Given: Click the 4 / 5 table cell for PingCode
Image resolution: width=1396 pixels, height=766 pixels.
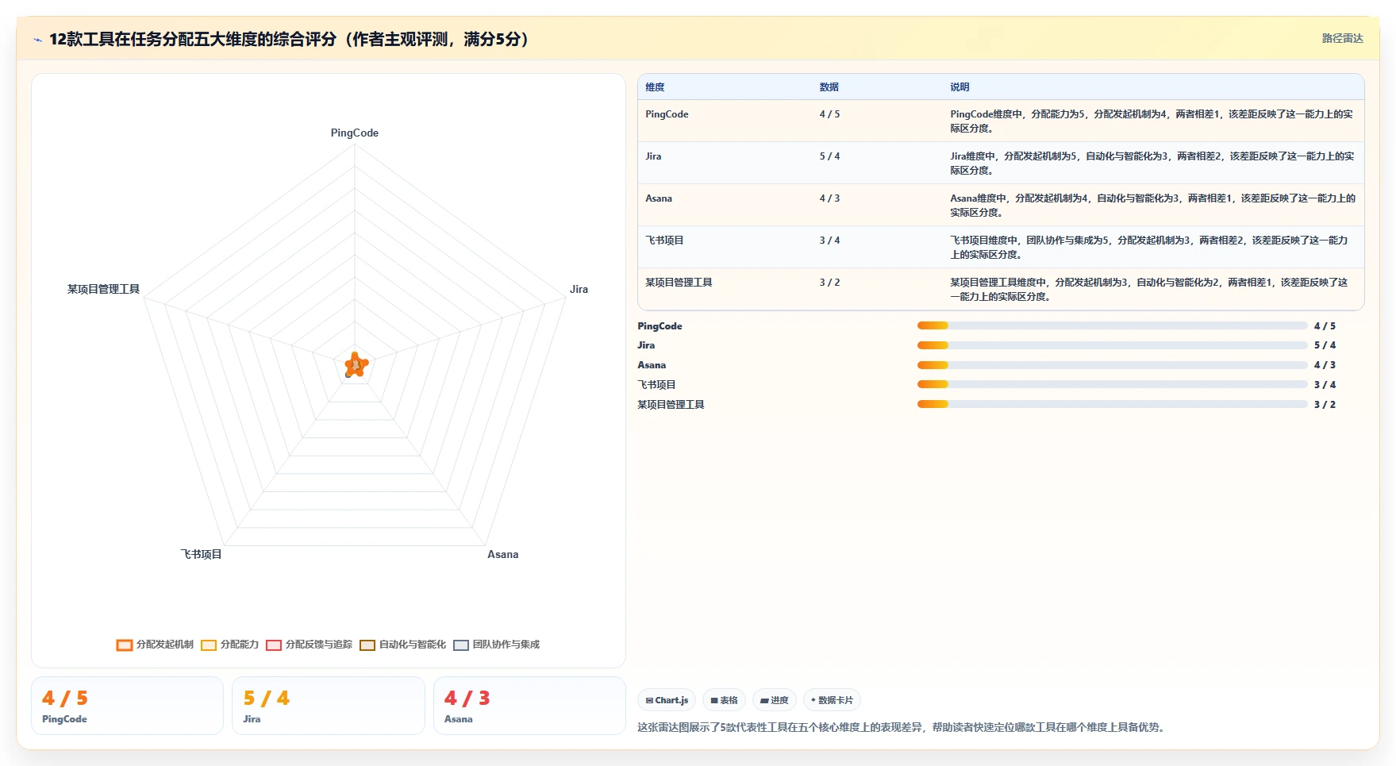Looking at the screenshot, I should [x=829, y=114].
